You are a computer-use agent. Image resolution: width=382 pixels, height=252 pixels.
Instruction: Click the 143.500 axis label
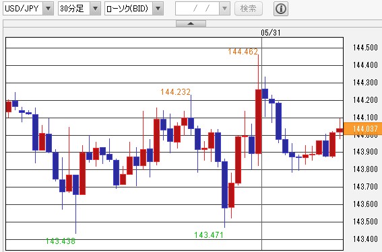pos(365,221)
